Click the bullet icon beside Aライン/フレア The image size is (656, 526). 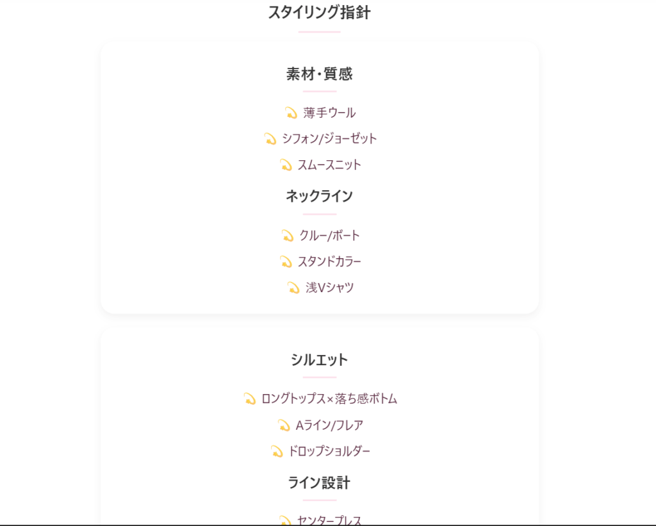(x=284, y=425)
